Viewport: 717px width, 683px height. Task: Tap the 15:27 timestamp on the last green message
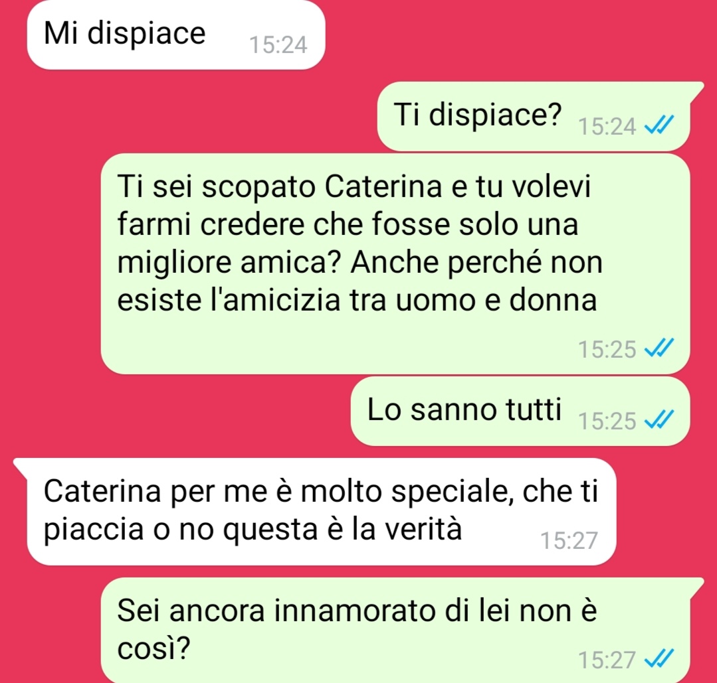click(x=607, y=660)
